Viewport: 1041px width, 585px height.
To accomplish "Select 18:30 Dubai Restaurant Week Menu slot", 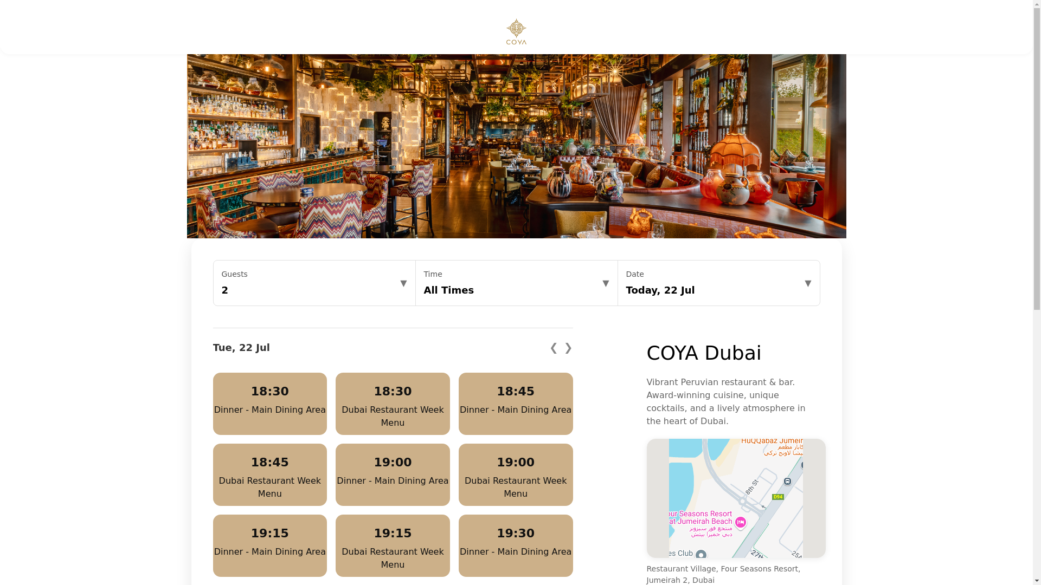I will point(393,404).
